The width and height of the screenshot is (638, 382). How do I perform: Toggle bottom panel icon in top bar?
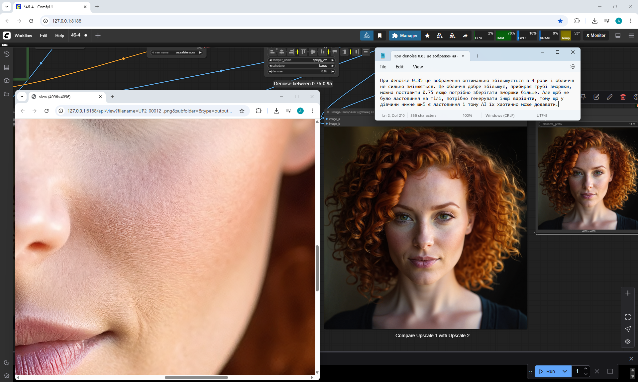(618, 36)
